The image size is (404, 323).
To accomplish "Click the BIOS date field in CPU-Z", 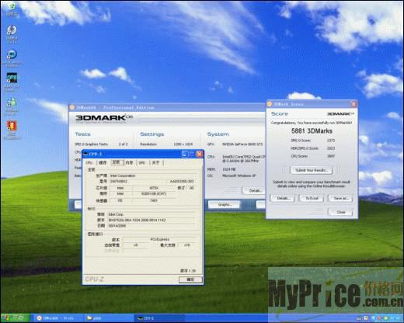I will [151, 226].
